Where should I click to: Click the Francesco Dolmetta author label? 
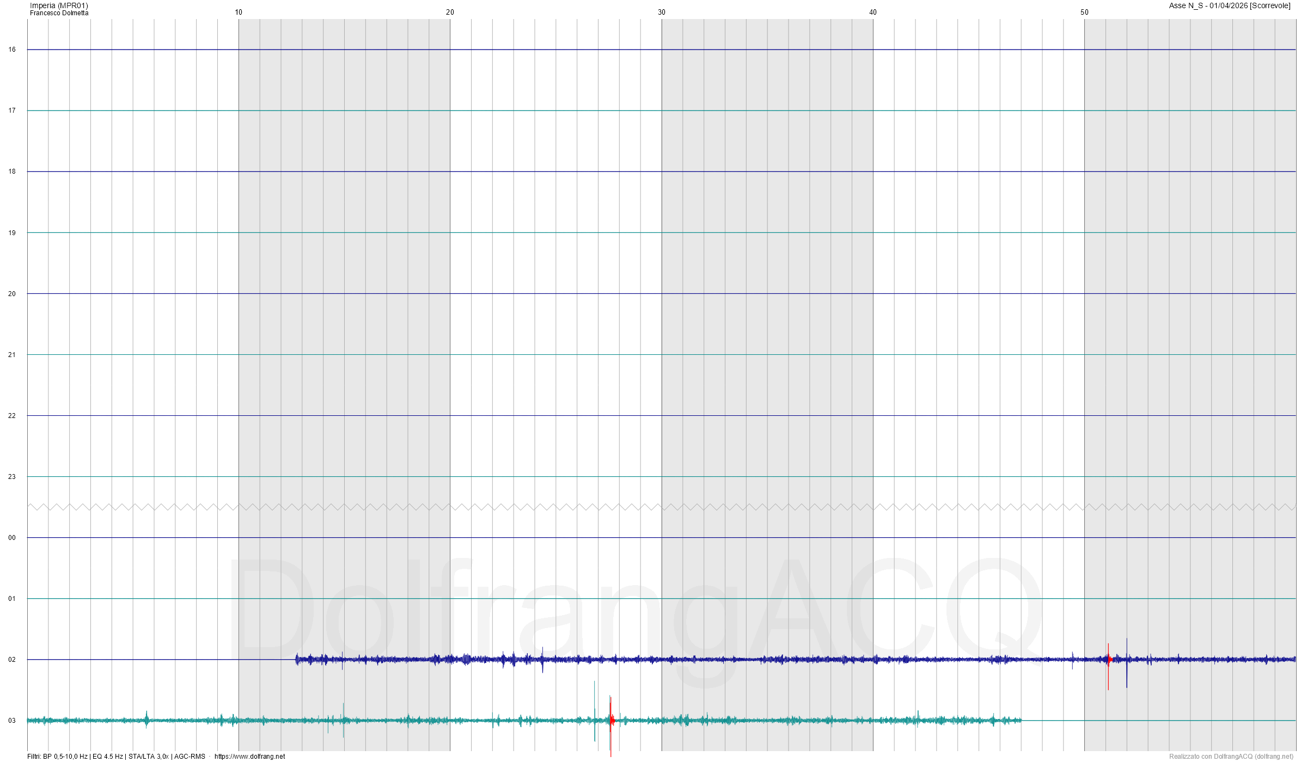click(x=59, y=13)
